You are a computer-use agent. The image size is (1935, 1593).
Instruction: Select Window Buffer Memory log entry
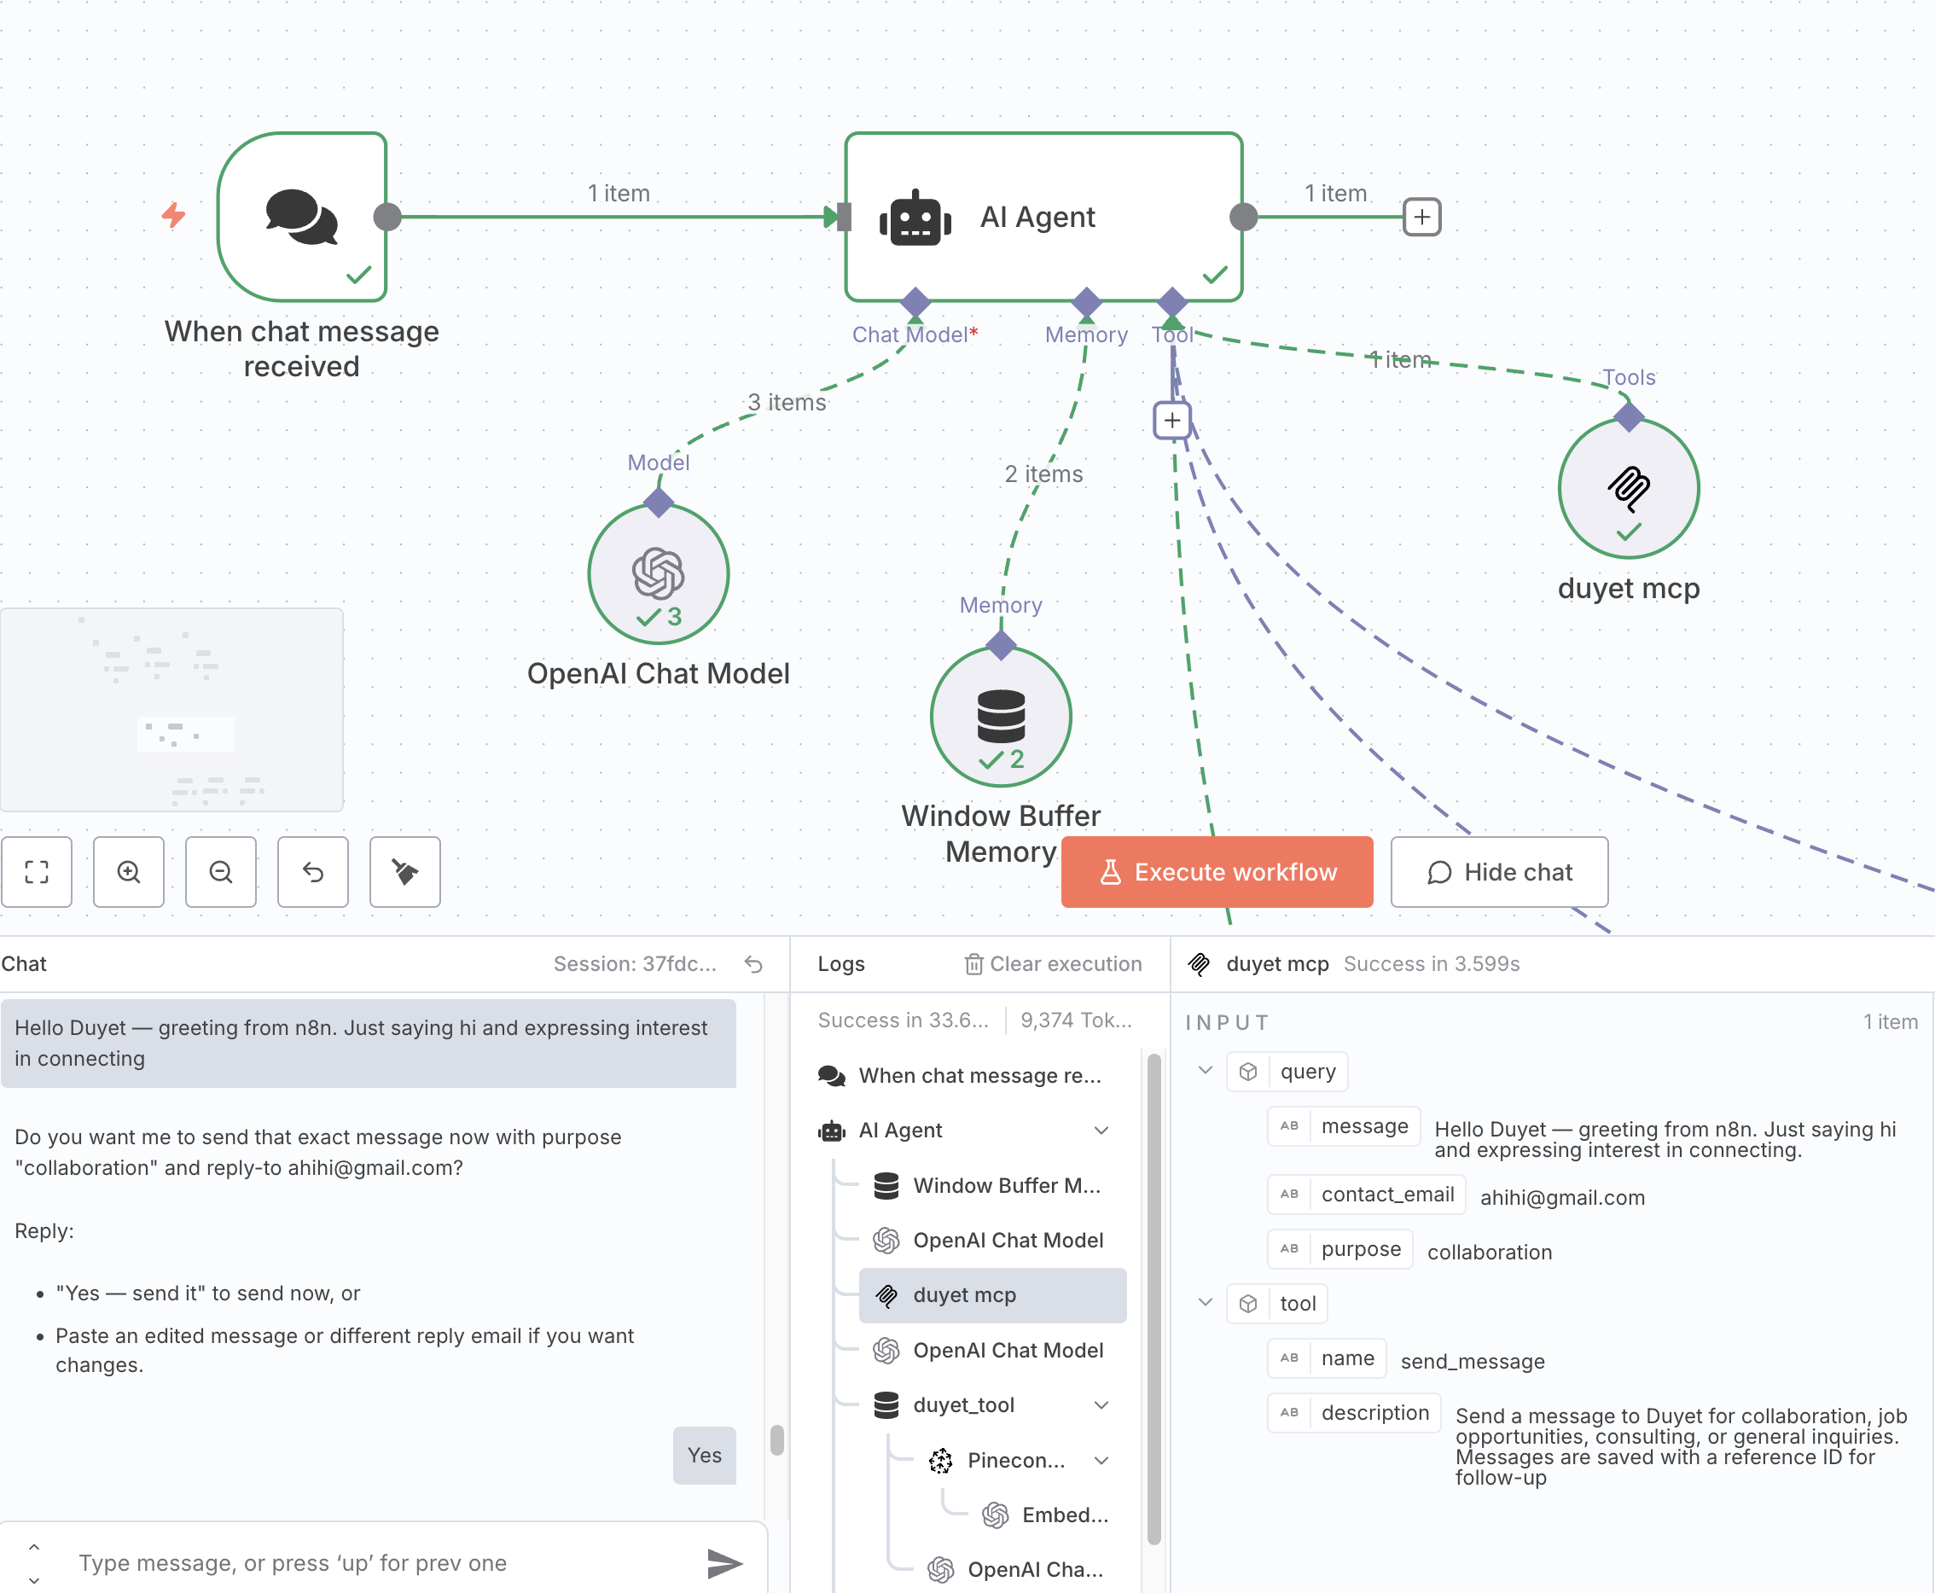(x=1006, y=1185)
